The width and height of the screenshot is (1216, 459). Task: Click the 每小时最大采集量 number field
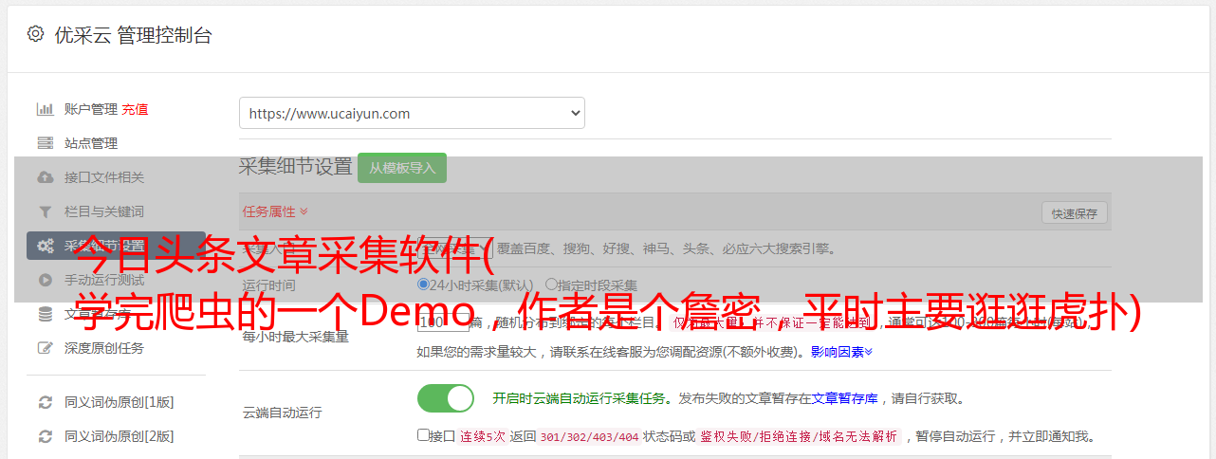click(x=443, y=322)
